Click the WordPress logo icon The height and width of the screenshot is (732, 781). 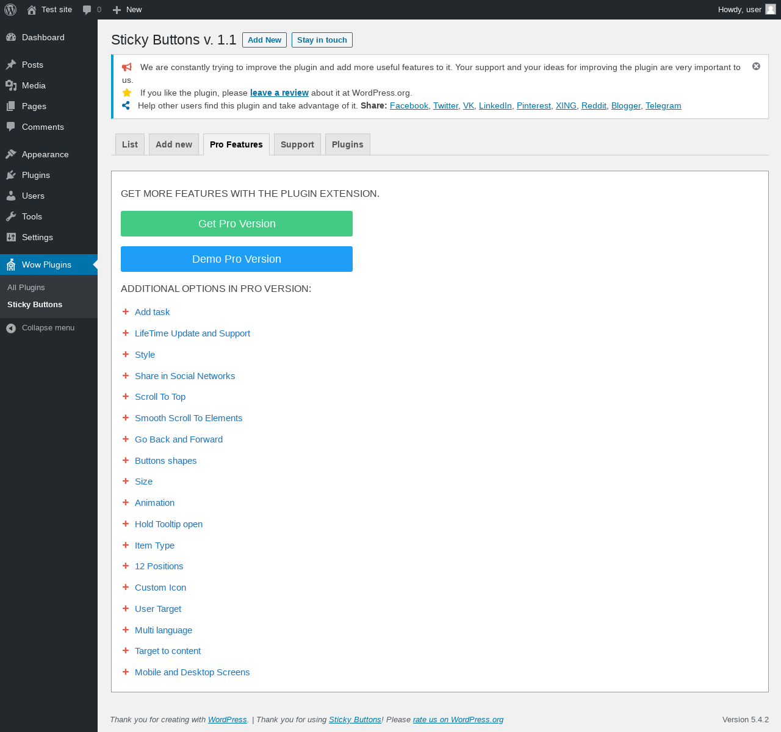10,10
